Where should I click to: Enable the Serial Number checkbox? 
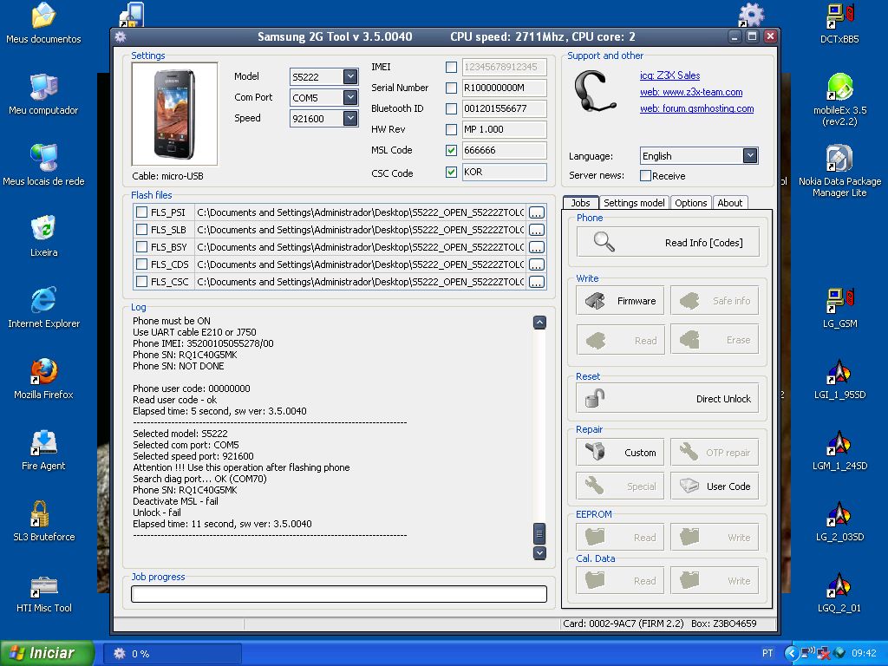point(451,88)
